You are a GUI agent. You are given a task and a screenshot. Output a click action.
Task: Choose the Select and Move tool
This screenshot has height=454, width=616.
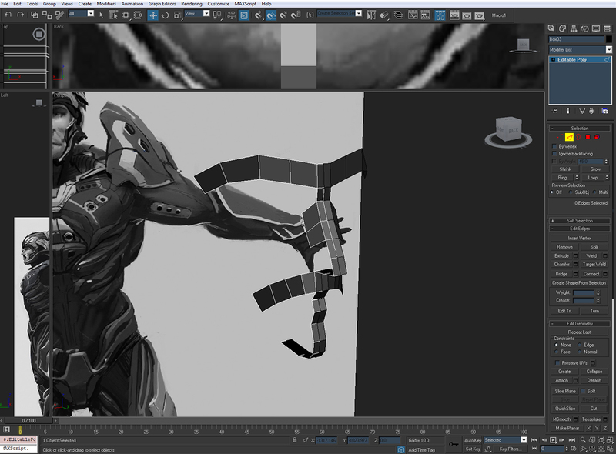(x=152, y=15)
